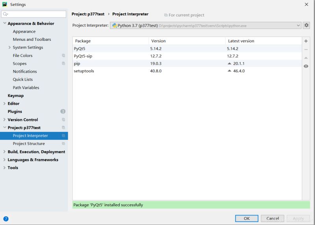Viewport: 315px width, 225px height.
Task: Close the Settings dialog window
Action: point(306,4)
